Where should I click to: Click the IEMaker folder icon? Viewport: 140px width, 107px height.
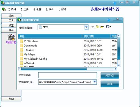(22, 50)
